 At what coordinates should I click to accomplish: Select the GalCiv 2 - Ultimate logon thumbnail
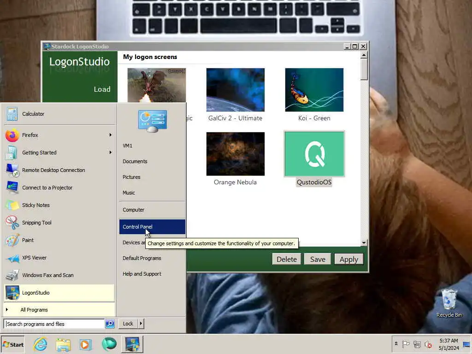click(x=236, y=90)
